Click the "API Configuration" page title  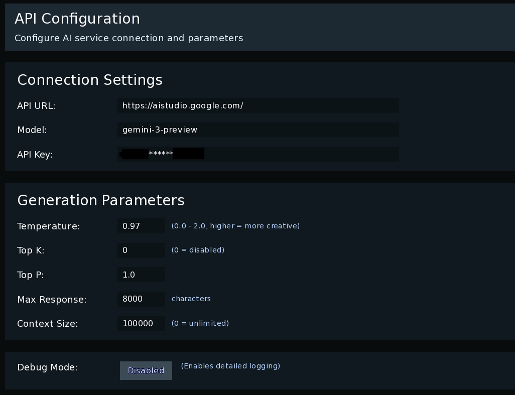click(77, 19)
